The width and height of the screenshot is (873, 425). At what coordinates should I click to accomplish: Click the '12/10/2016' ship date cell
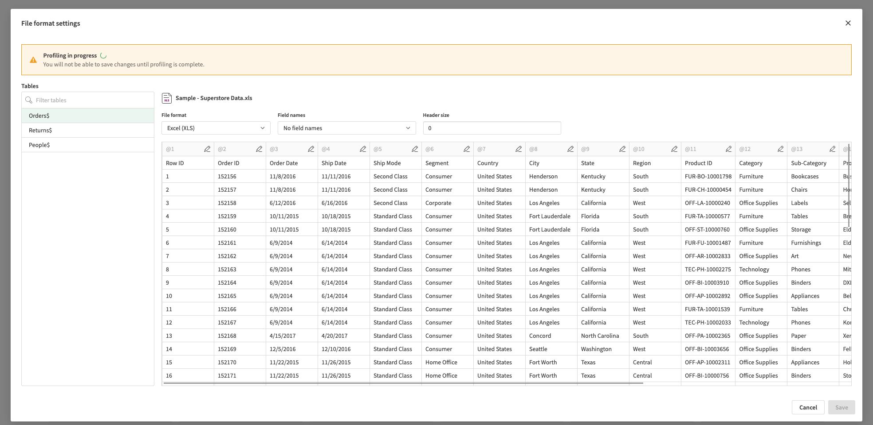(343, 349)
